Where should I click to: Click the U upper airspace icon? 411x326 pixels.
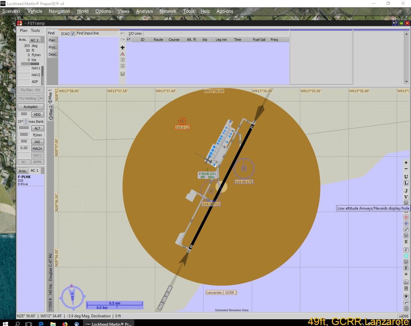coord(406,177)
